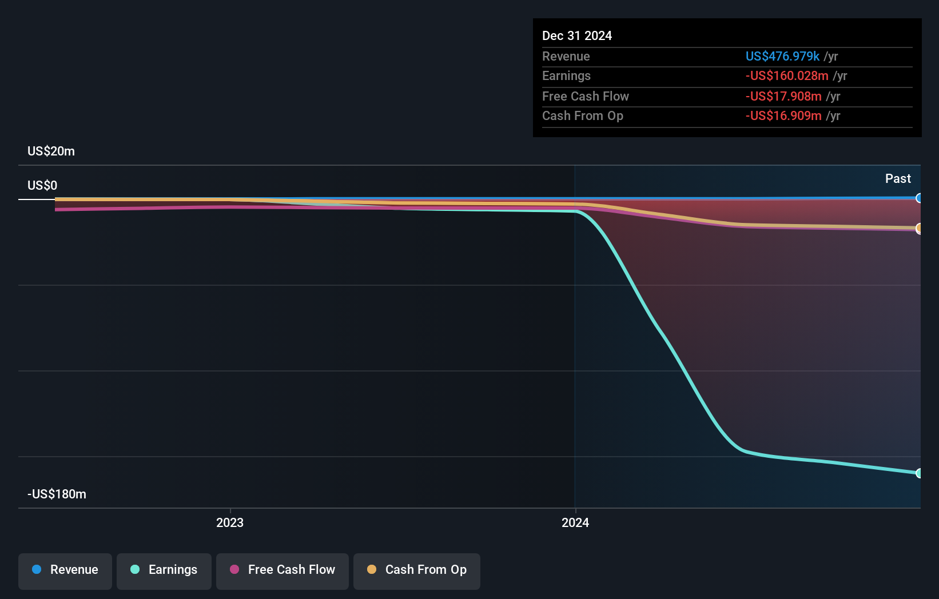Click the Free Cash Flow tooltip label
Viewport: 939px width, 599px height.
tap(586, 96)
